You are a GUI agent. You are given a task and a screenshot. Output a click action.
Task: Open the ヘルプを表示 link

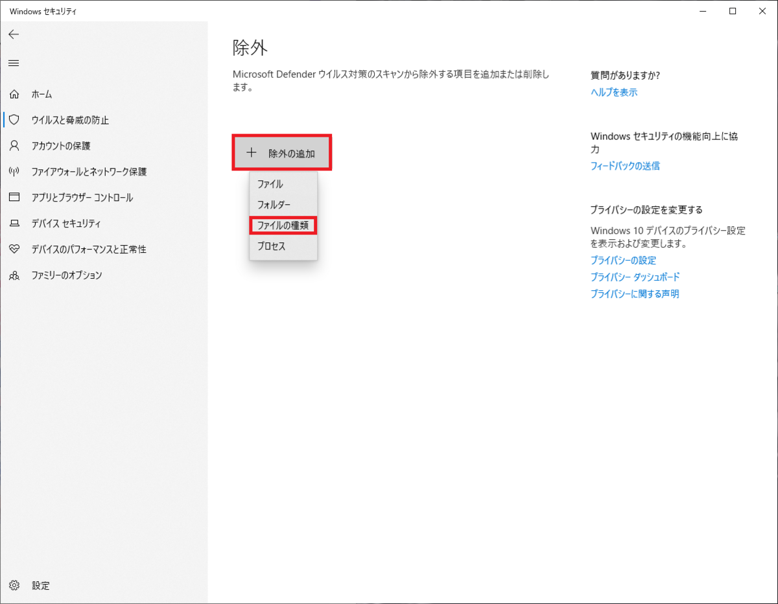click(614, 92)
